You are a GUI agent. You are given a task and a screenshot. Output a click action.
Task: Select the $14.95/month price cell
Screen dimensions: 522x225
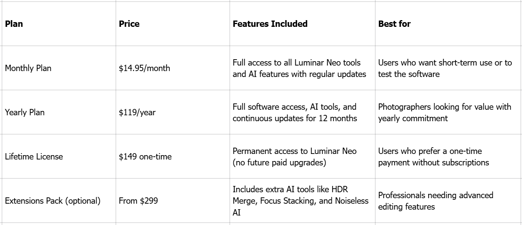144,68
